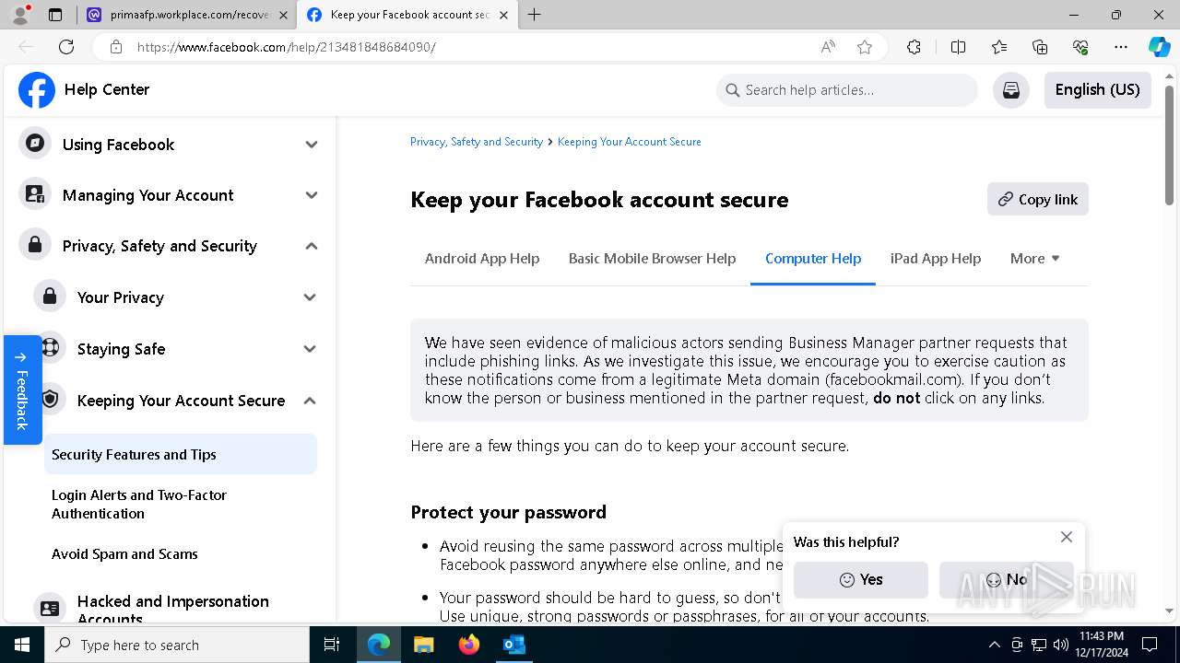Open the Feedback side panel

tap(22, 390)
